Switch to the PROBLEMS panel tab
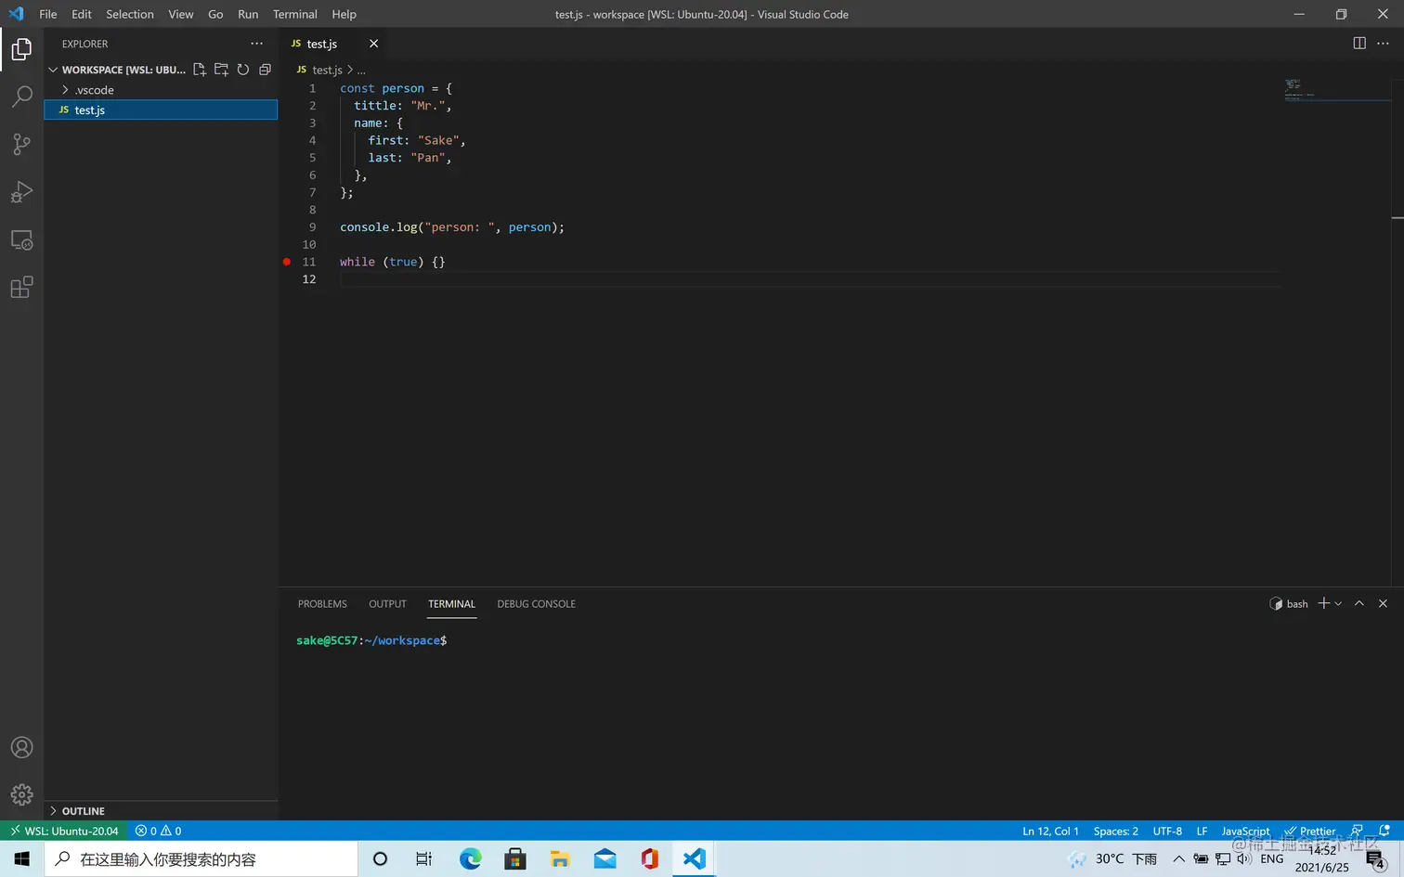Screen dimensions: 1404x877 point(322,603)
